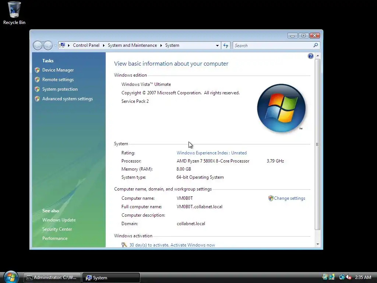This screenshot has width=377, height=283.
Task: Click the Windows Vista logo image
Action: (281, 108)
